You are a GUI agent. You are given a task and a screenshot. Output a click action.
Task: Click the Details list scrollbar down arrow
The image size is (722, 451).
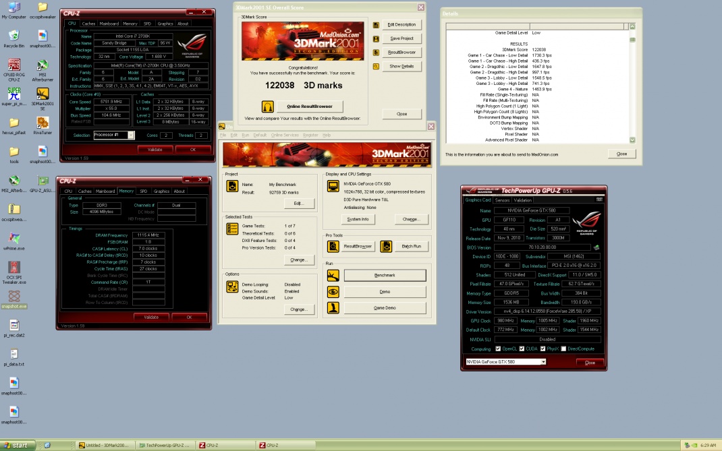click(x=632, y=140)
